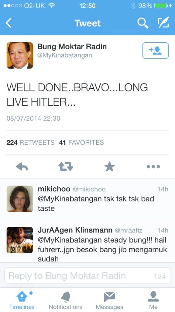Select the @mraafiz username

point(129,230)
